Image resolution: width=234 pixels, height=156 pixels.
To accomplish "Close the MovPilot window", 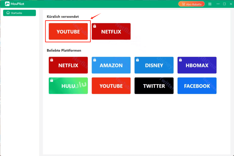I will pyautogui.click(x=231, y=4).
